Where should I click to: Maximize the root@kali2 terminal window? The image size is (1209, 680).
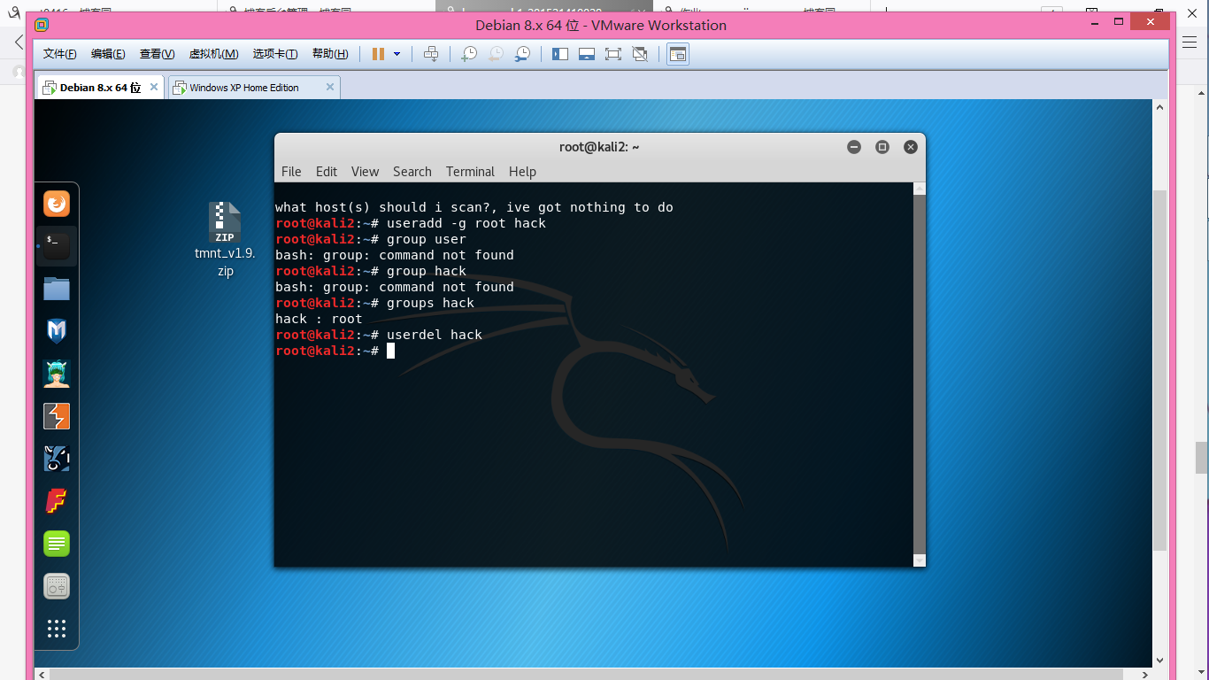tap(882, 147)
